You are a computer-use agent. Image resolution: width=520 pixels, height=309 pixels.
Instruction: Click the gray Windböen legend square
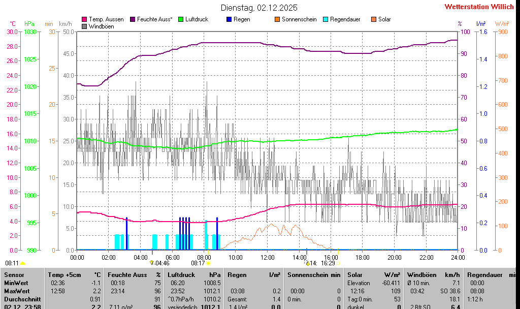pyautogui.click(x=84, y=26)
